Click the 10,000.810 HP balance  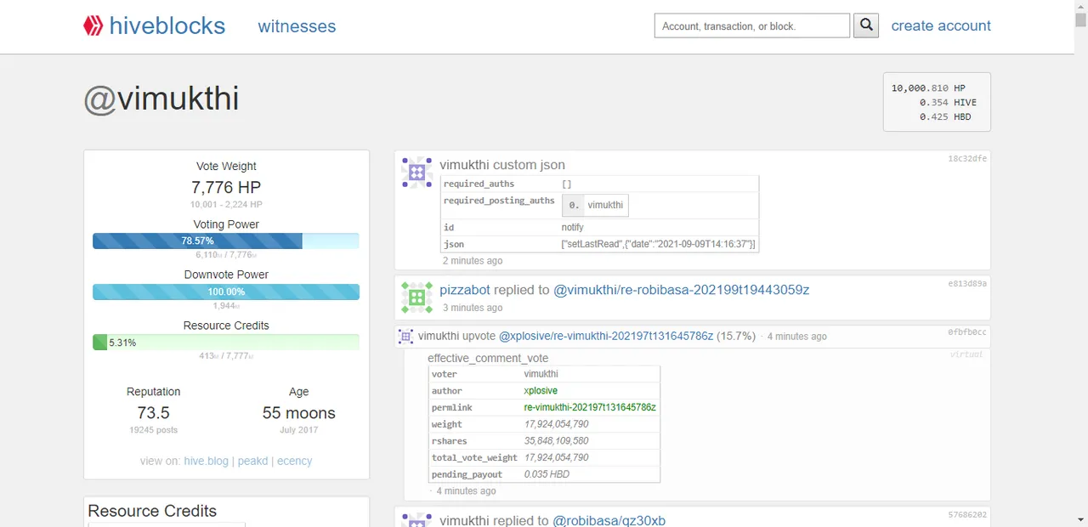pos(928,88)
